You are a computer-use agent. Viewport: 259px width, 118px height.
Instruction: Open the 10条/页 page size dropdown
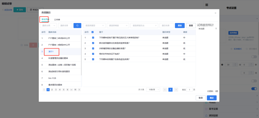(x=153, y=90)
